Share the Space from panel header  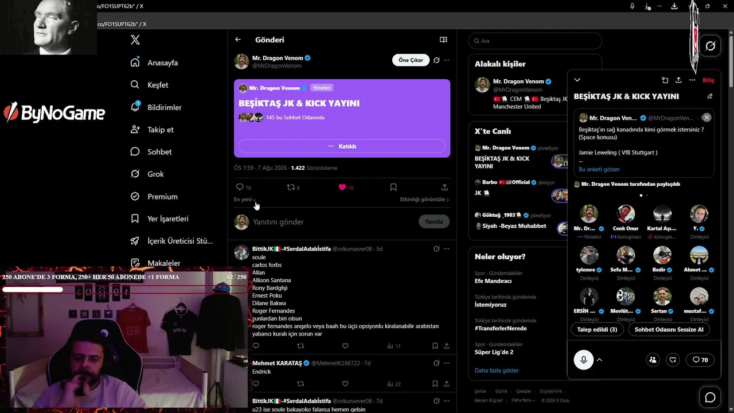(x=678, y=80)
